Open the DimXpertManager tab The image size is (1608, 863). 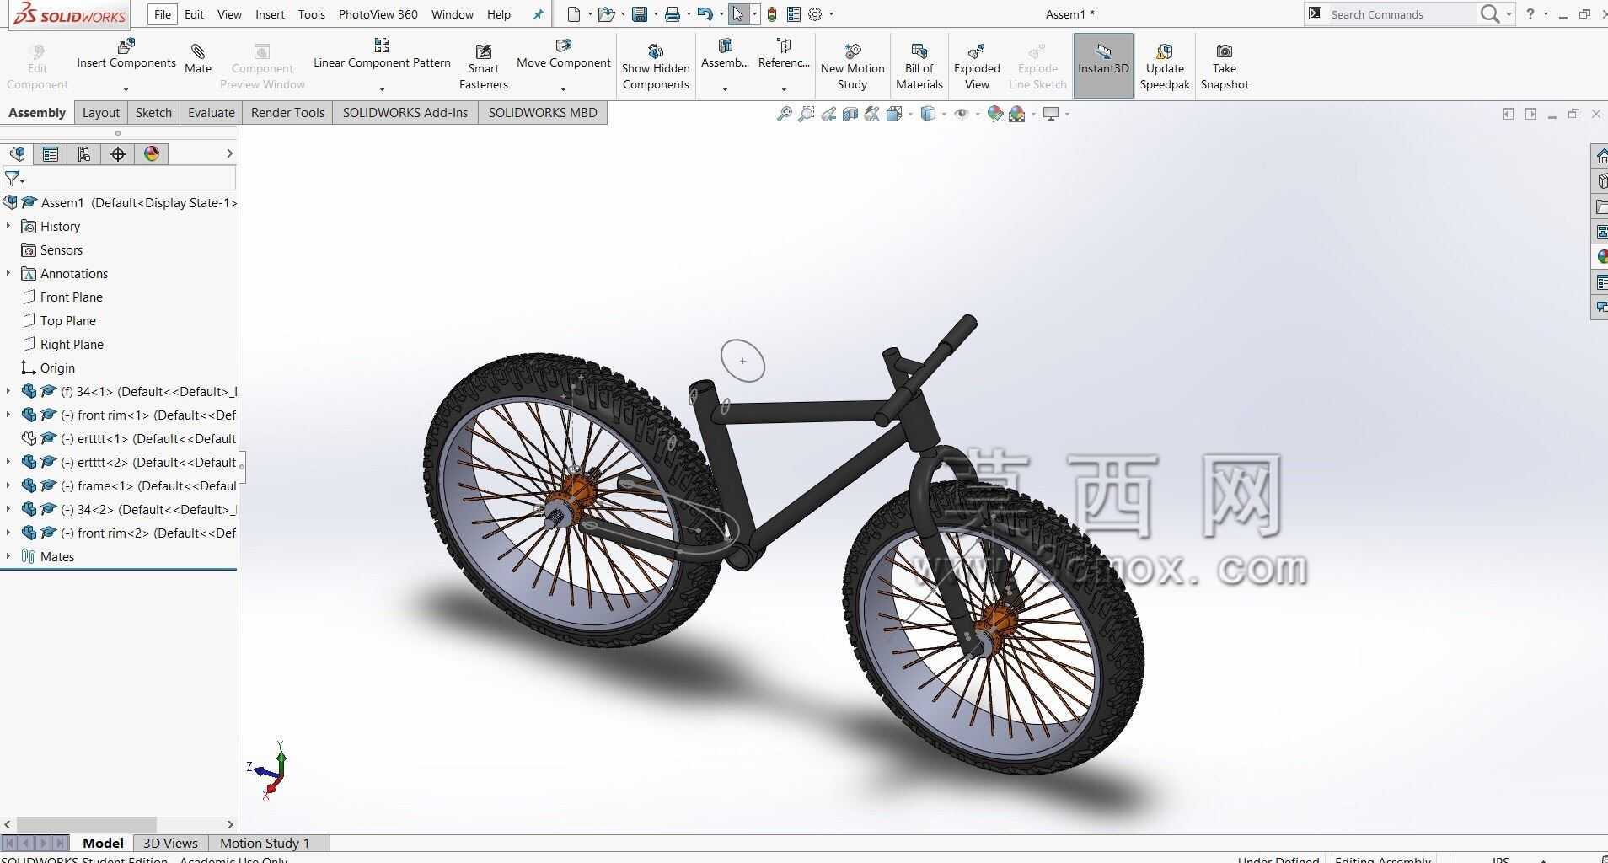point(118,154)
